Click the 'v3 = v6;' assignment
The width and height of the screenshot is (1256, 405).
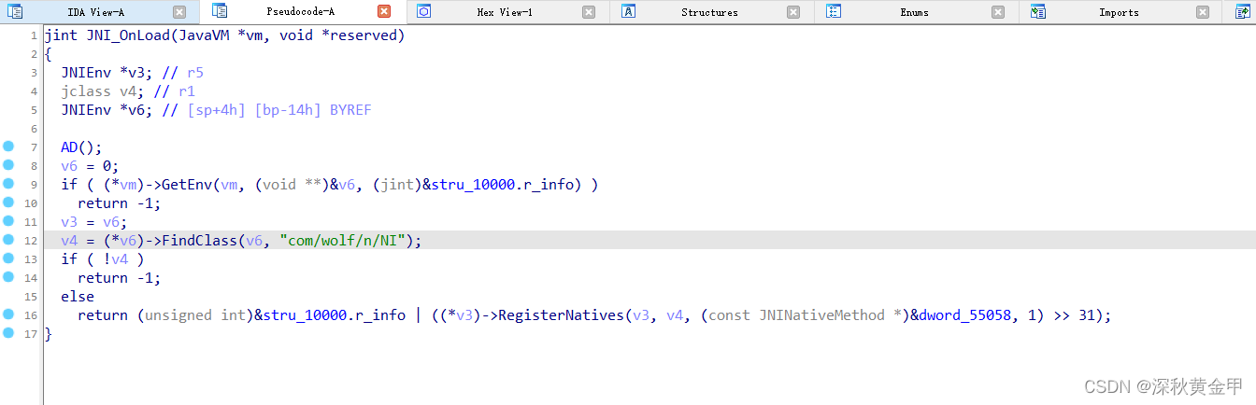[94, 222]
